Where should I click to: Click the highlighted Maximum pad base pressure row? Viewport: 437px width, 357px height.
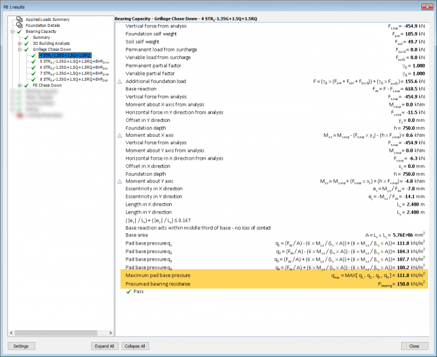pyautogui.click(x=274, y=275)
